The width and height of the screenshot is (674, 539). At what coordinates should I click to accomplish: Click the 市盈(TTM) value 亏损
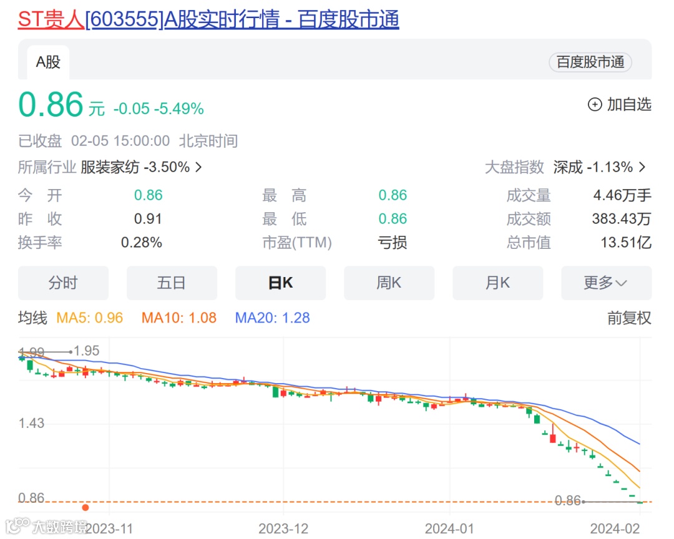[393, 243]
